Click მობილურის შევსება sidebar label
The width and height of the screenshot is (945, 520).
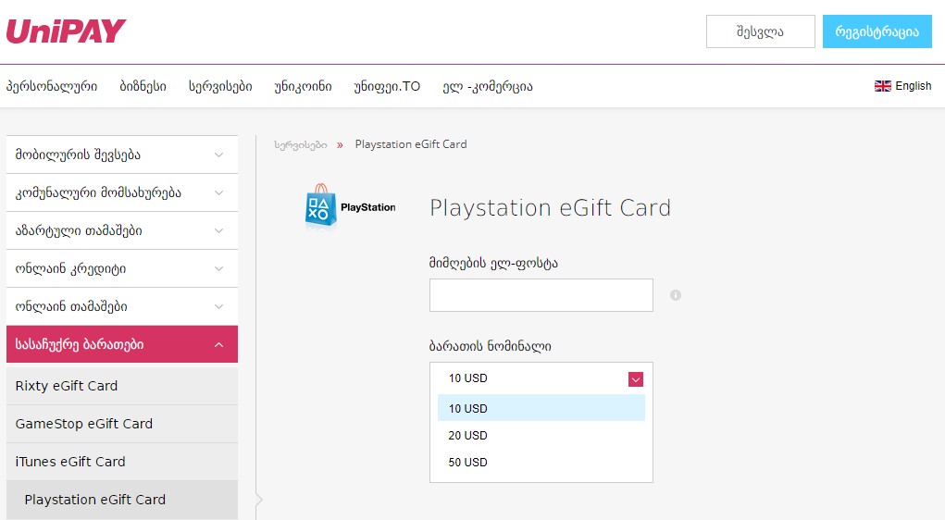tap(78, 155)
